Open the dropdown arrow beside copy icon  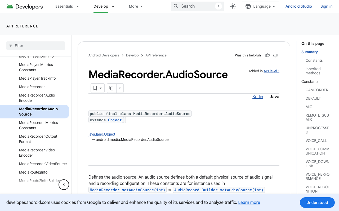pos(120,88)
